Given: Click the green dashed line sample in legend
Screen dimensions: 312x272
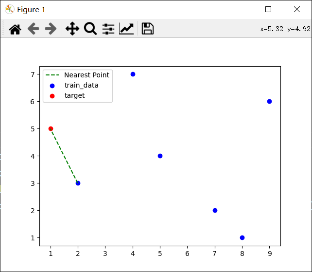Looking at the screenshot, I should (52, 75).
